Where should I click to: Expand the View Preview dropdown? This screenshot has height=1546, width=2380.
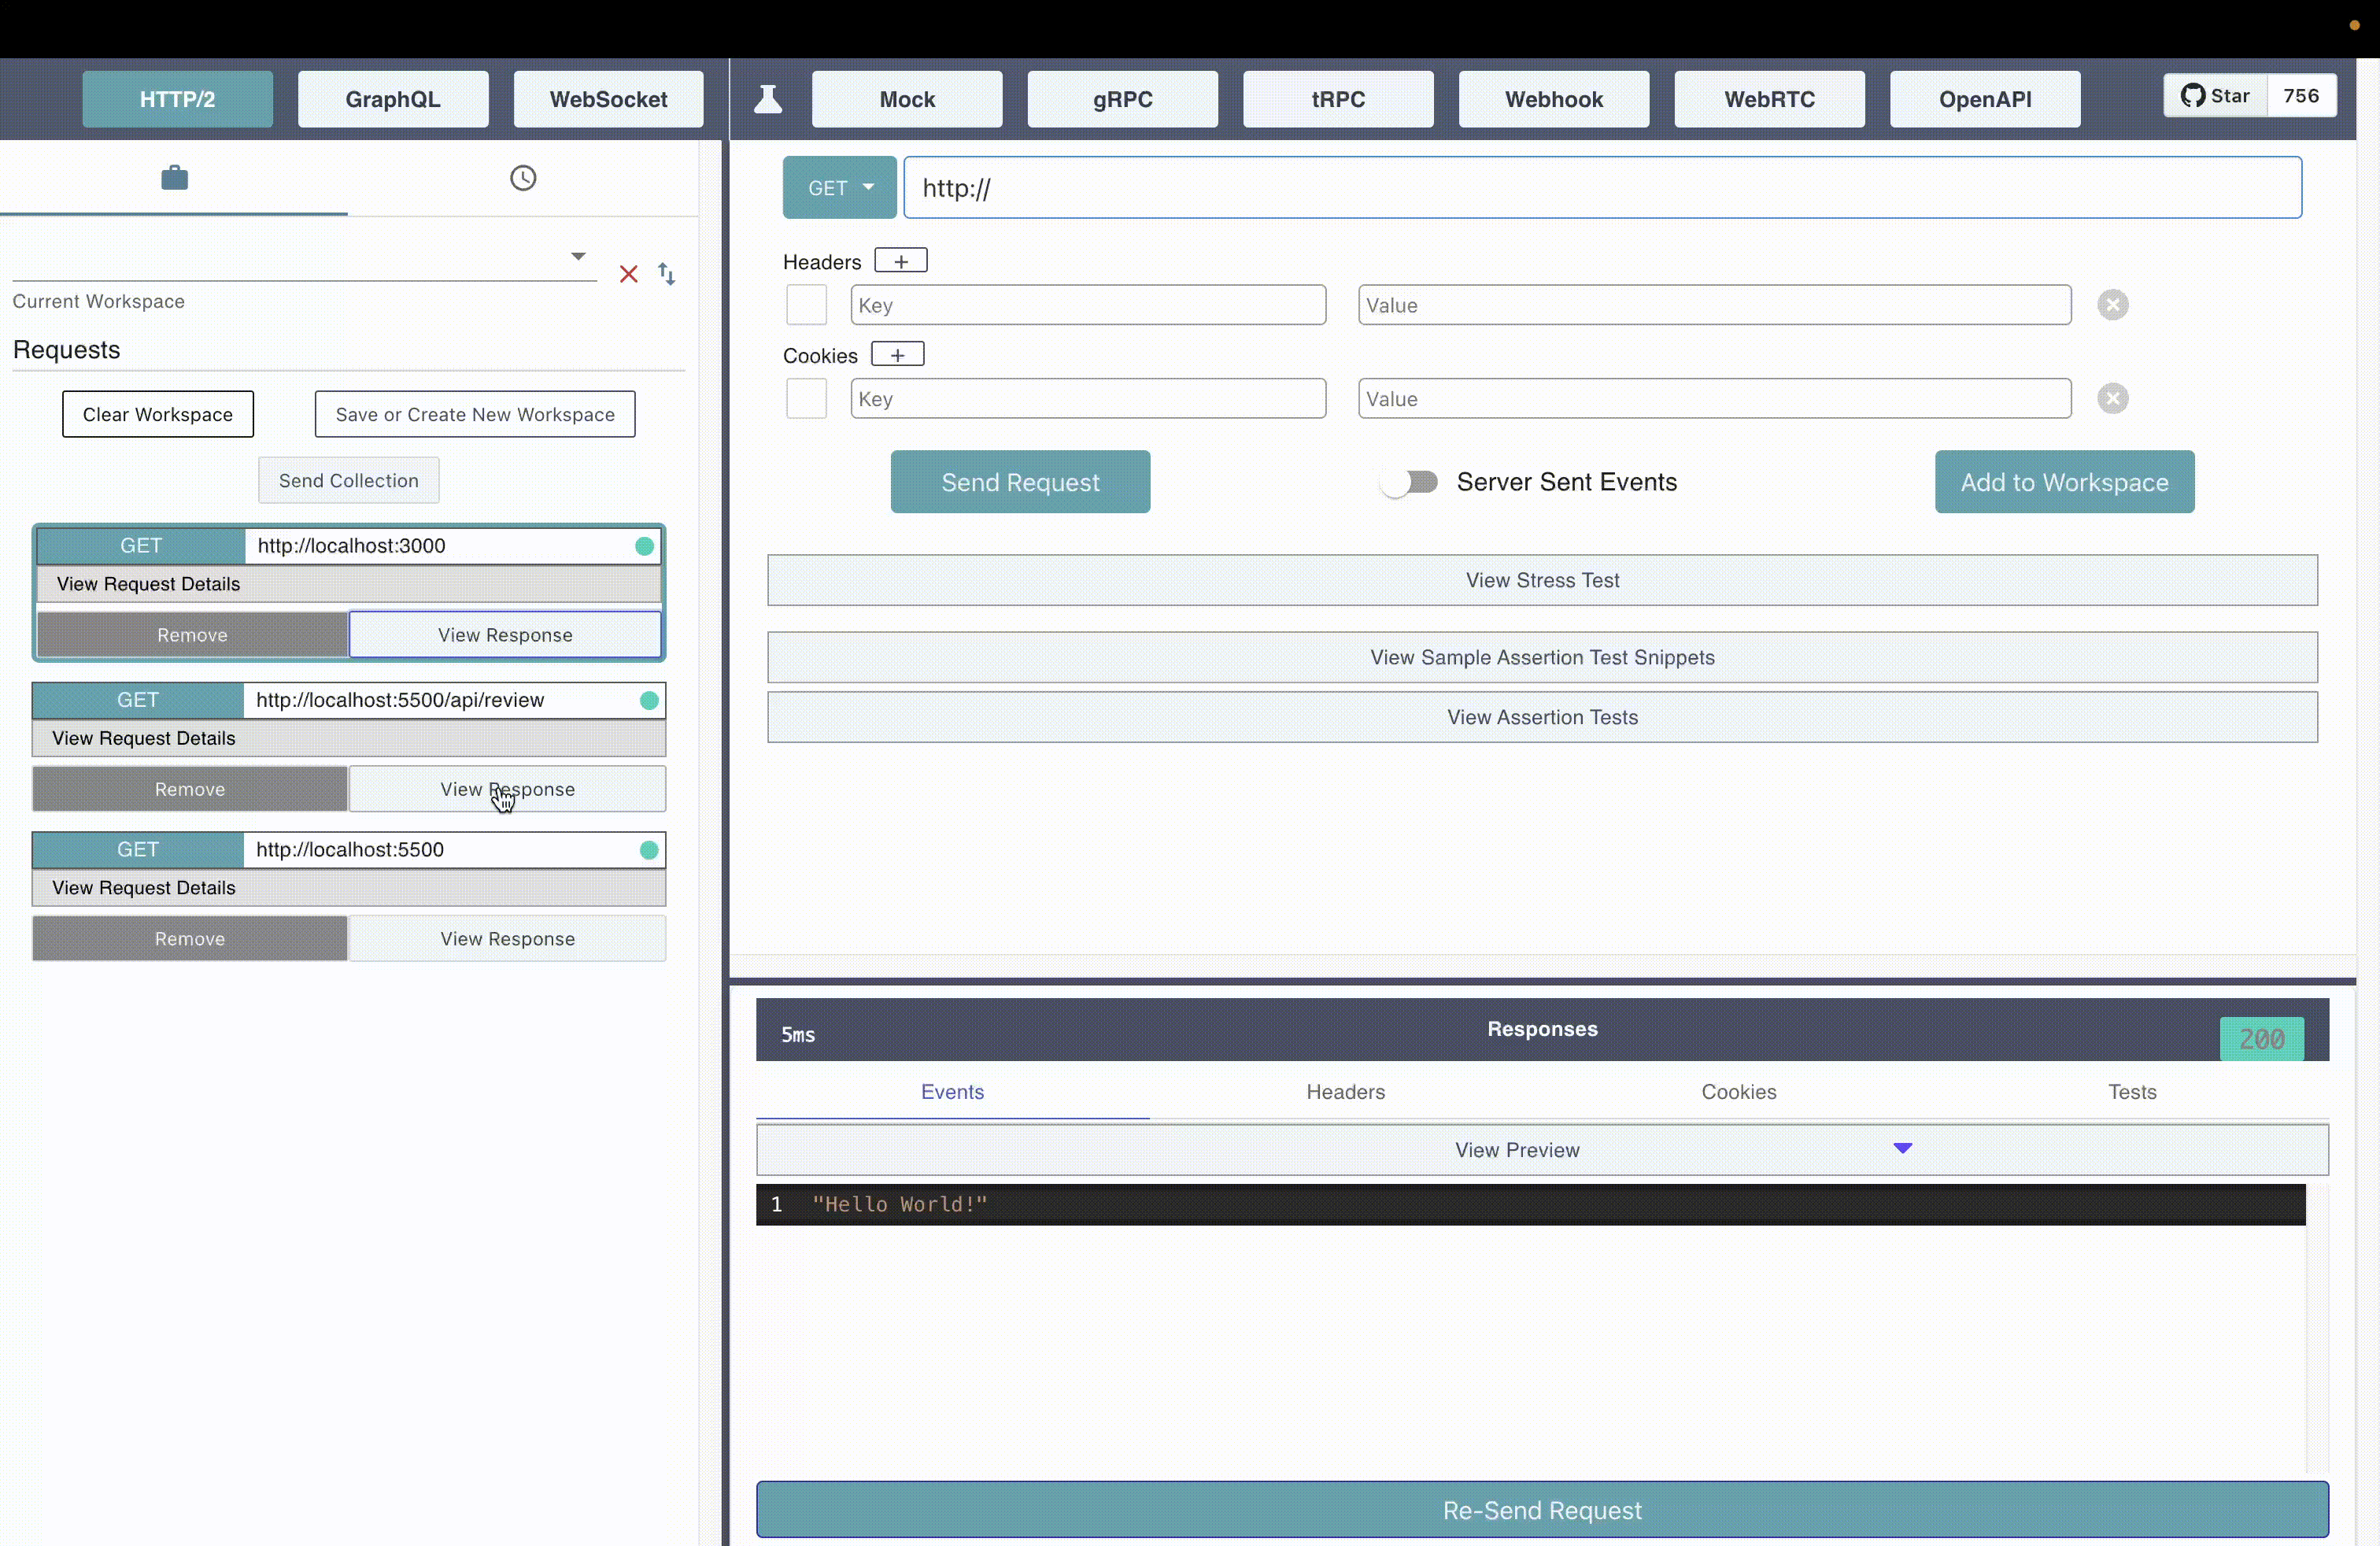1903,1147
